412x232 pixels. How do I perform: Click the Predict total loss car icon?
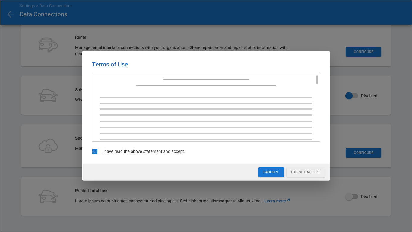click(48, 196)
